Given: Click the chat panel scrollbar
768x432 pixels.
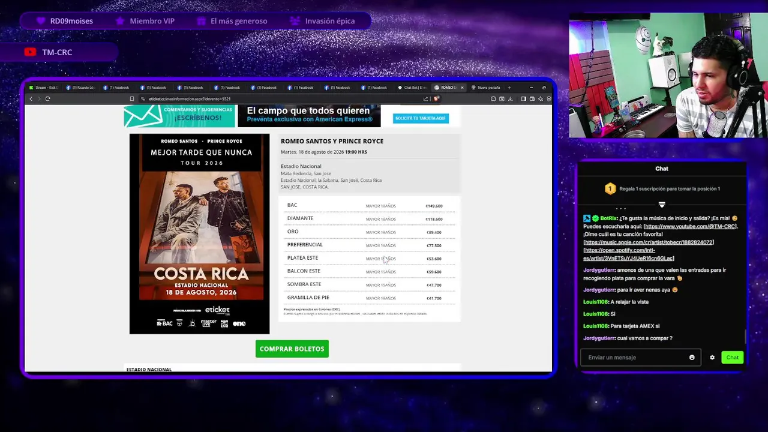Looking at the screenshot, I should 746,336.
